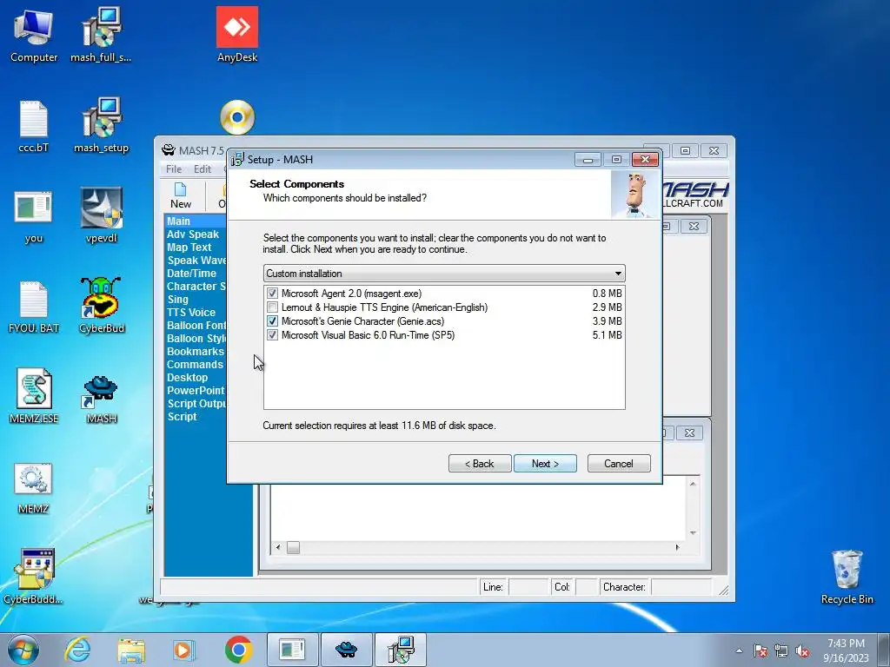Select Script item in MASH sidebar
The width and height of the screenshot is (890, 667).
pyautogui.click(x=182, y=417)
